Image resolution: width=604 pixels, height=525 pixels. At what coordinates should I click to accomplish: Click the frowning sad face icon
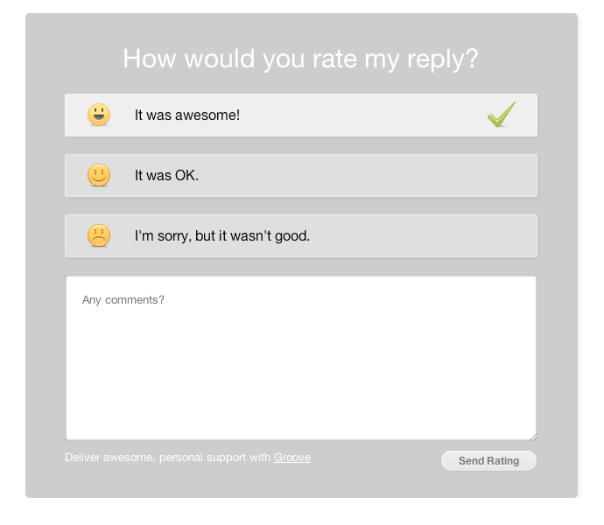(x=99, y=235)
